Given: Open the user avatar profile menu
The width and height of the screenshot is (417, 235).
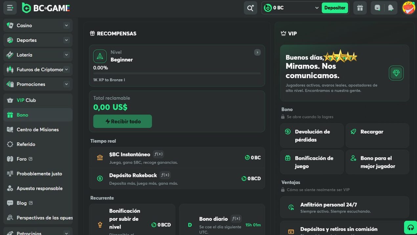Looking at the screenshot, I should (x=409, y=8).
